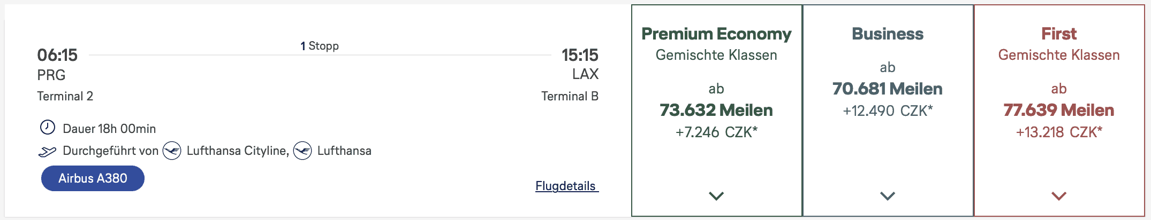
Task: Click the Lufthansa crane logo
Action: [x=302, y=151]
